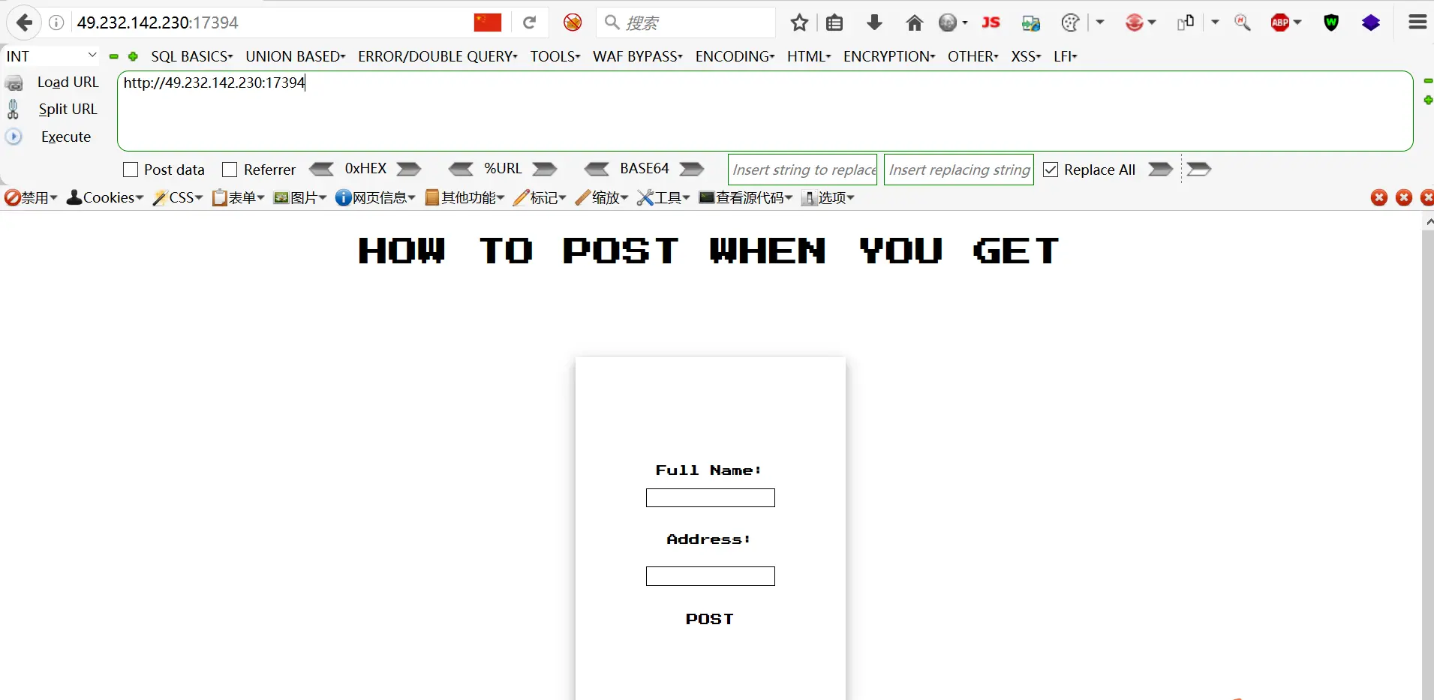The width and height of the screenshot is (1434, 700).
Task: Open the WAF BYPASS menu
Action: pos(637,56)
